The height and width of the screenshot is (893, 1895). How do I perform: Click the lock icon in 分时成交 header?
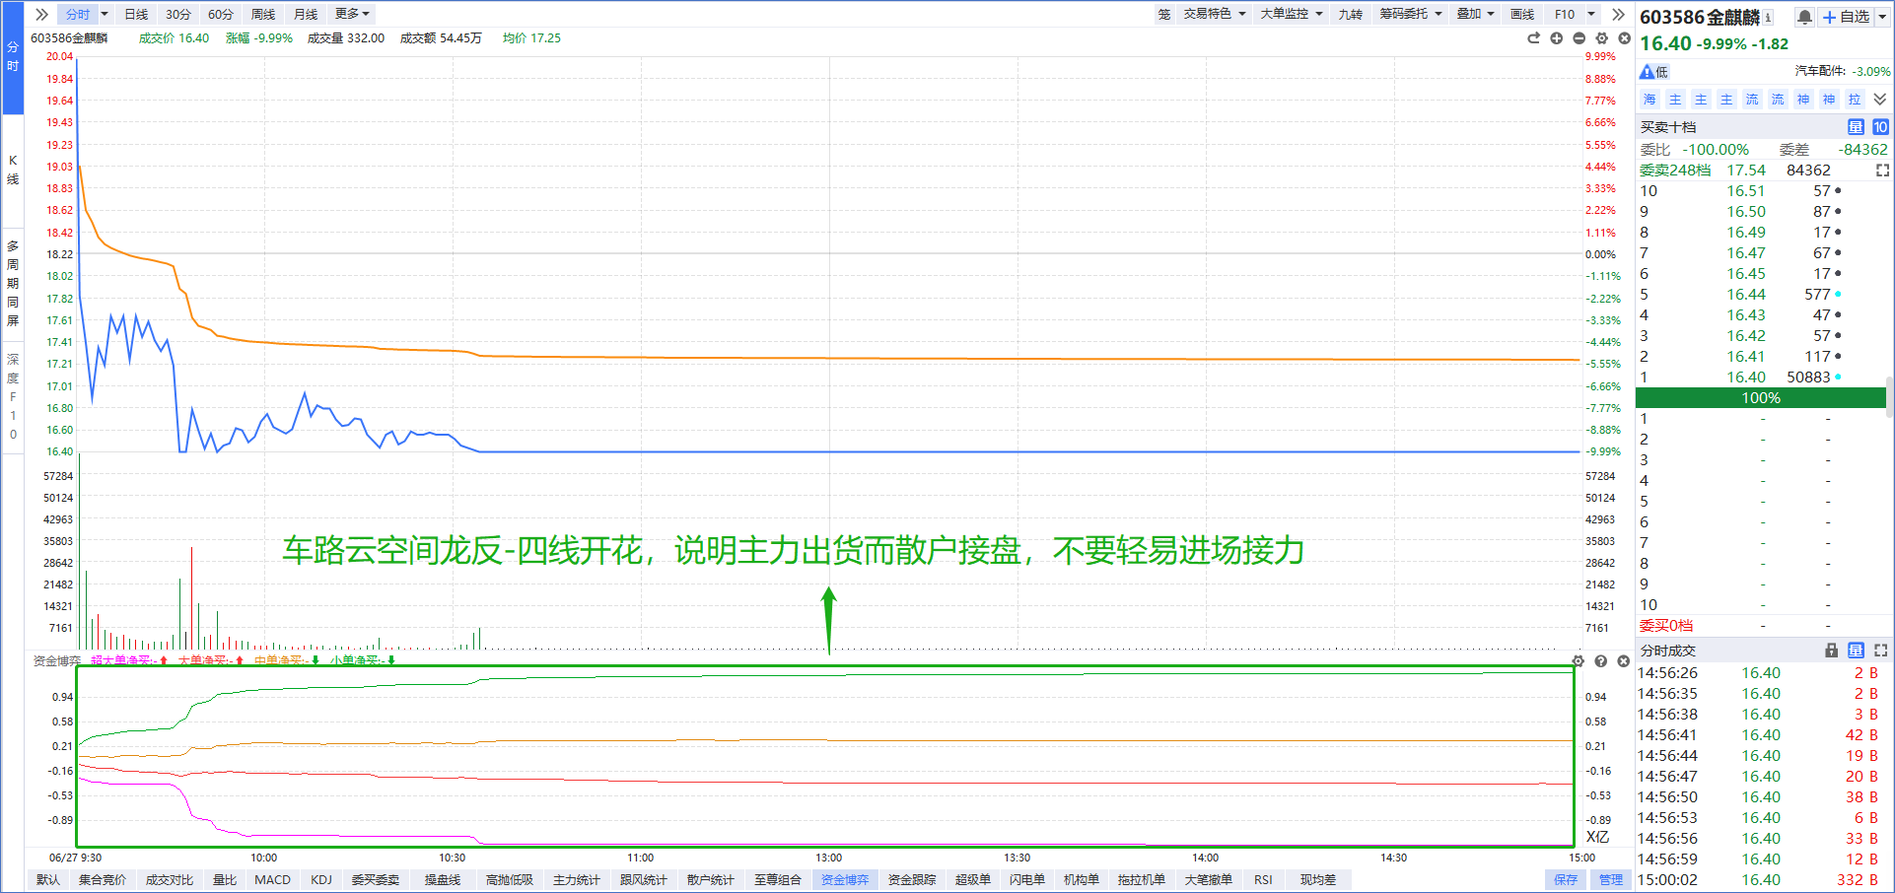click(x=1831, y=651)
